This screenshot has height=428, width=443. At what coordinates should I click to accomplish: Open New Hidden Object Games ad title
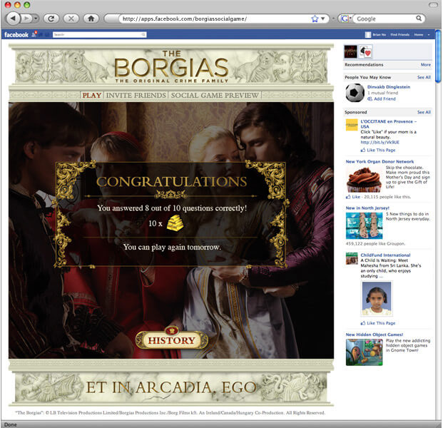(375, 335)
